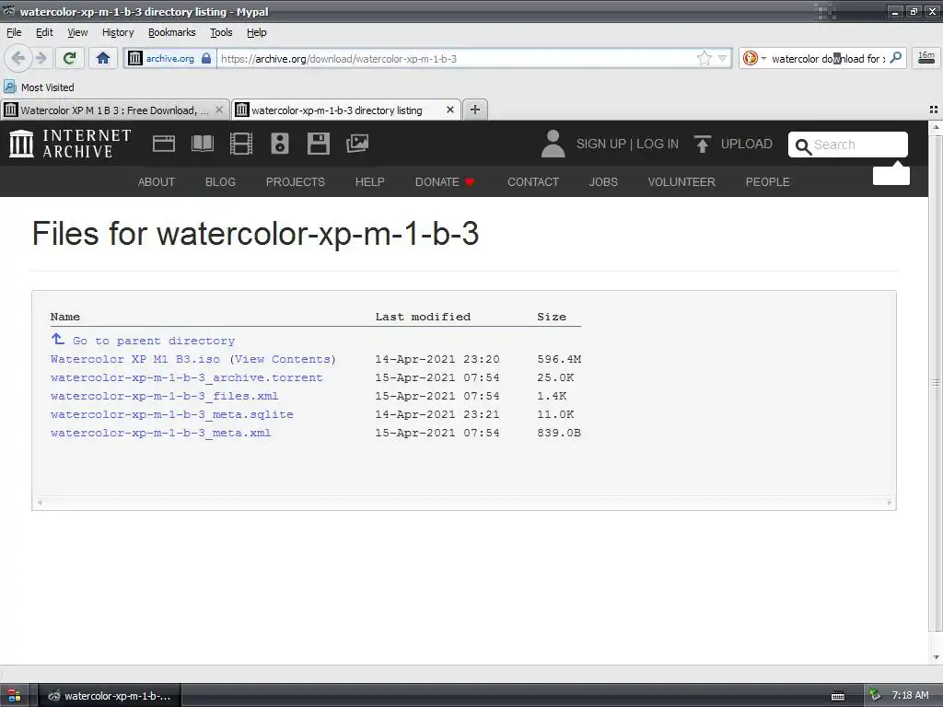Image resolution: width=943 pixels, height=707 pixels.
Task: Open a new tab with the plus button
Action: [x=475, y=110]
